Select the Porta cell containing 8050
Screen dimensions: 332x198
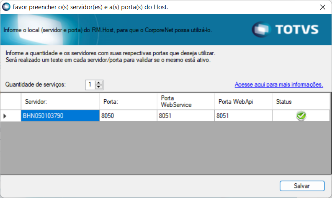(128, 116)
